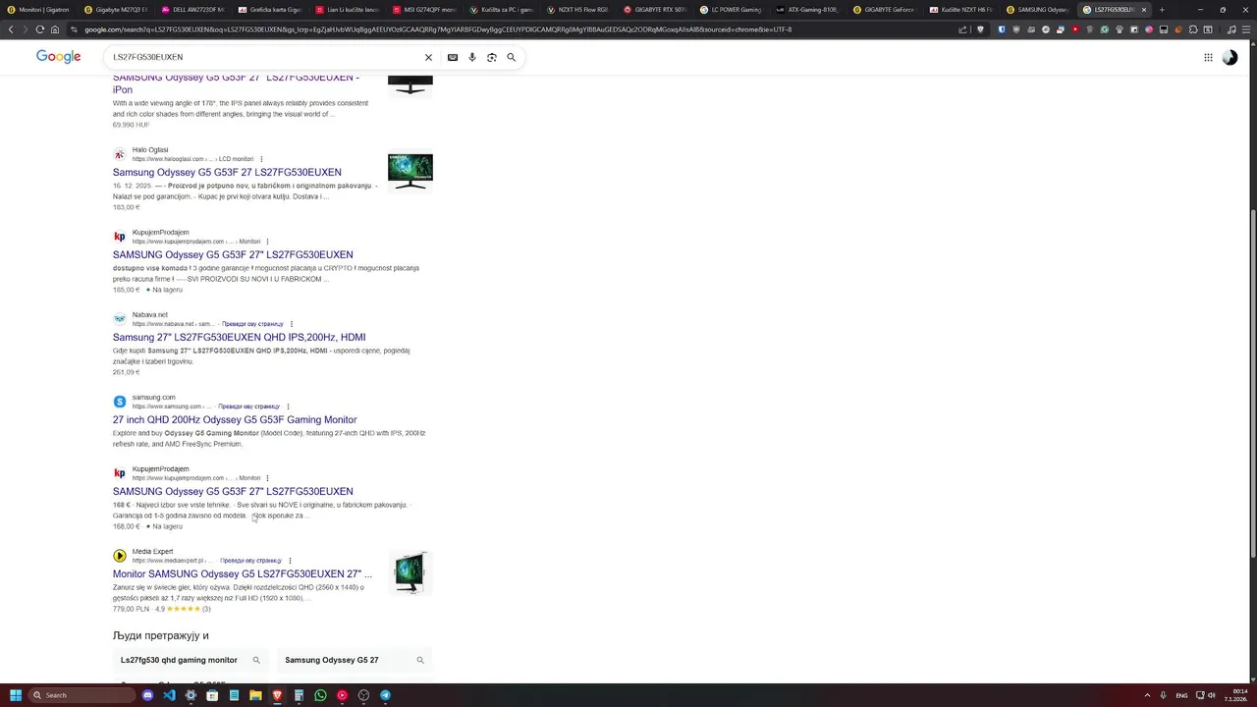1257x707 pixels.
Task: Open the Media Expert monitor thumbnail
Action: 410,573
